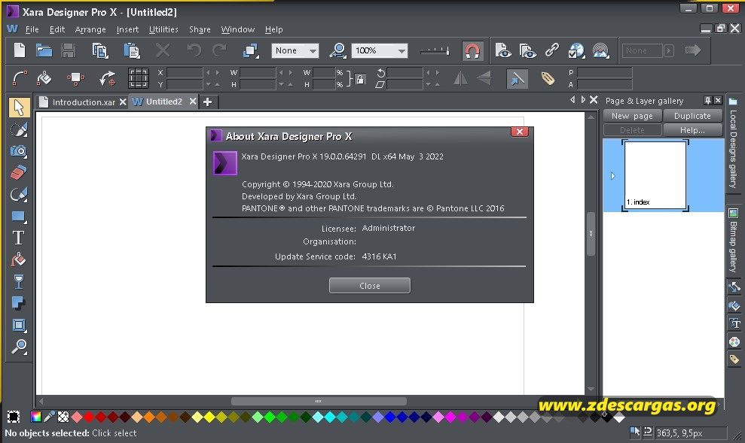Toggle the magnet snap button
Image resolution: width=745 pixels, height=443 pixels.
point(472,50)
